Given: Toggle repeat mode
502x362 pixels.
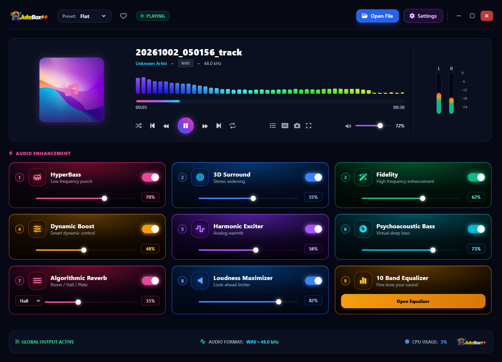Looking at the screenshot, I should click(x=233, y=126).
